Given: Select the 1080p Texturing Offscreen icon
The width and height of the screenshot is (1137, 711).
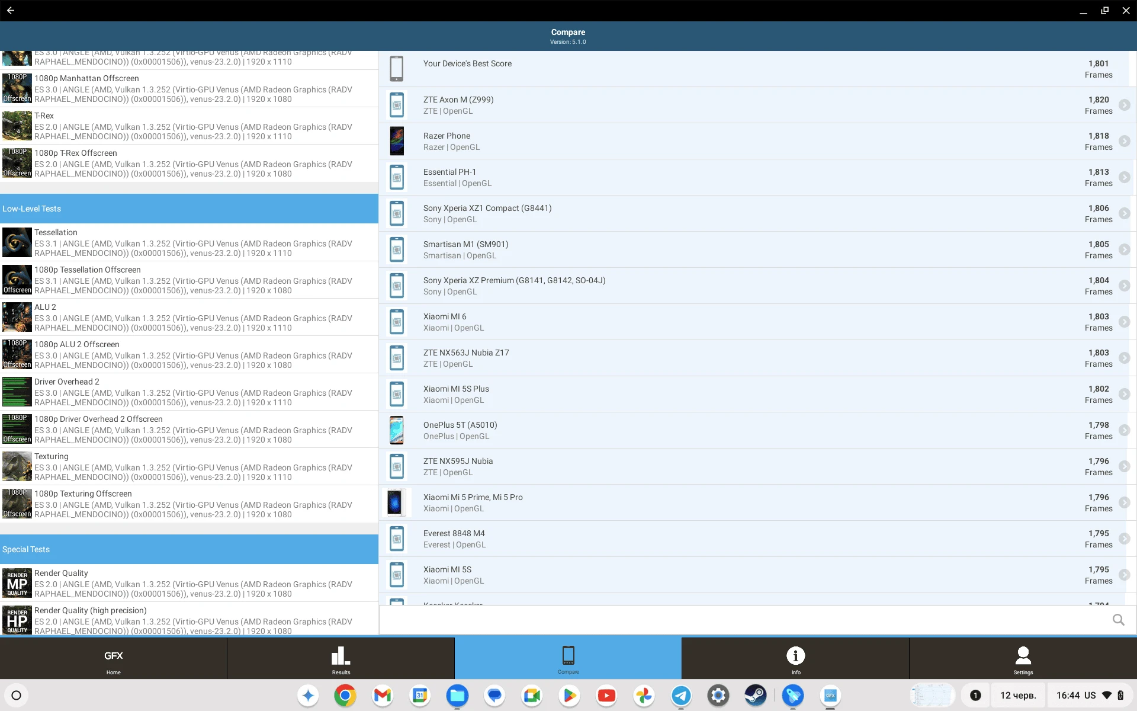Looking at the screenshot, I should [x=17, y=504].
